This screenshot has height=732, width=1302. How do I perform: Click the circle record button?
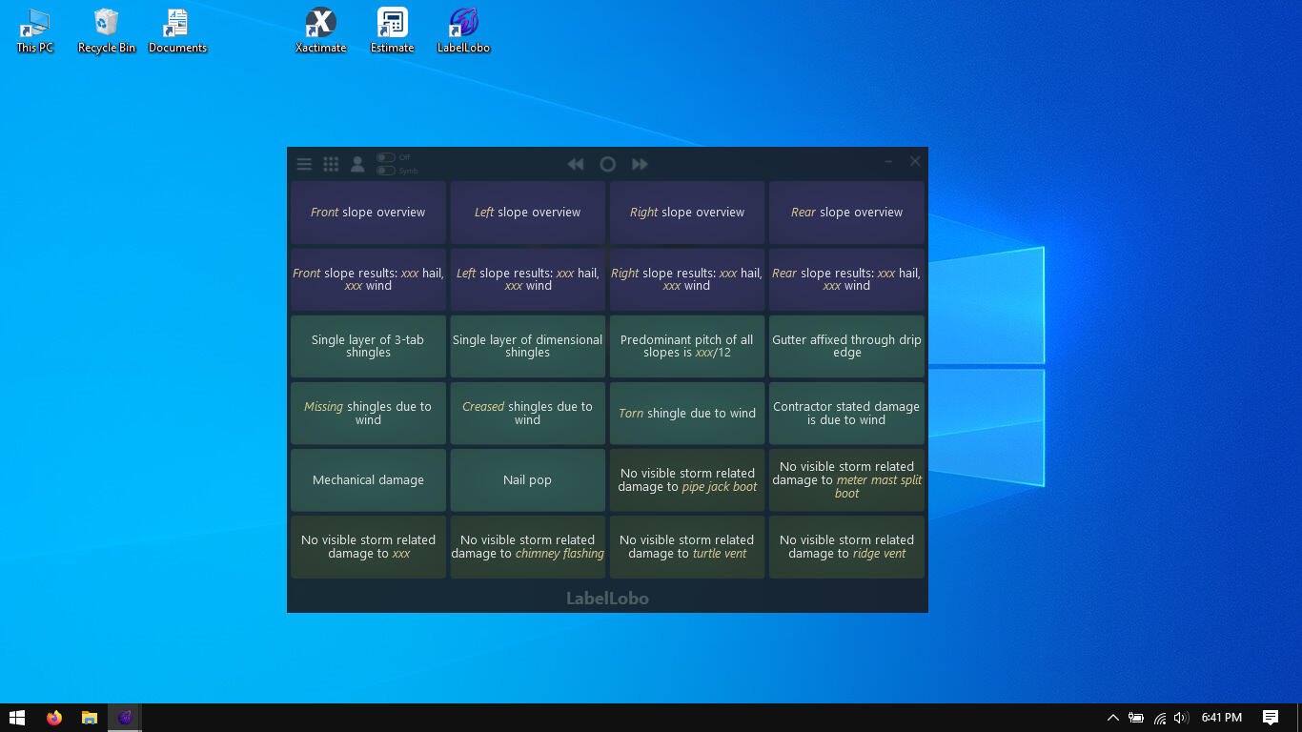pos(607,164)
